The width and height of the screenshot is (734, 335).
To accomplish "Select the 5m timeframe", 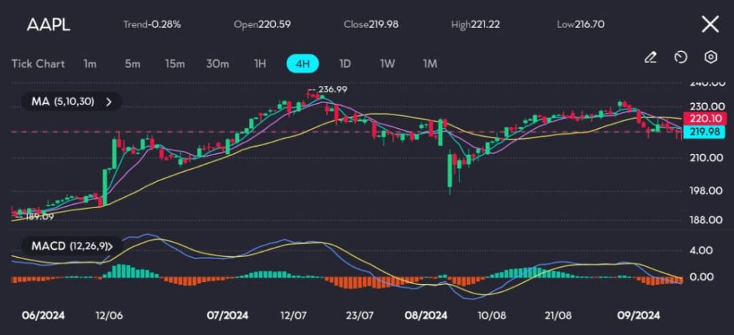I will point(132,64).
